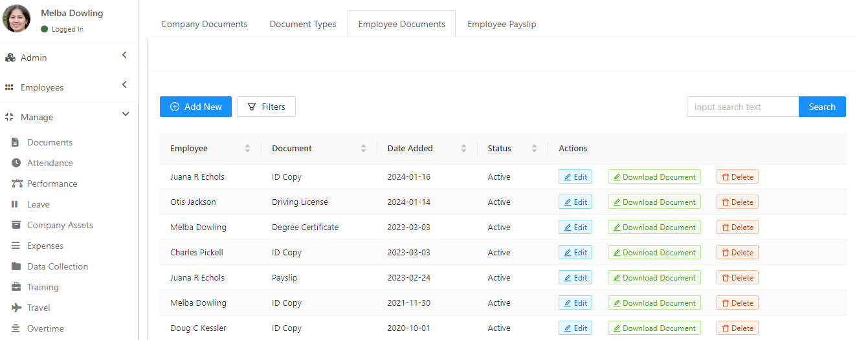The height and width of the screenshot is (340, 857).
Task: Click the Overtime icon in sidebar
Action: [x=16, y=328]
